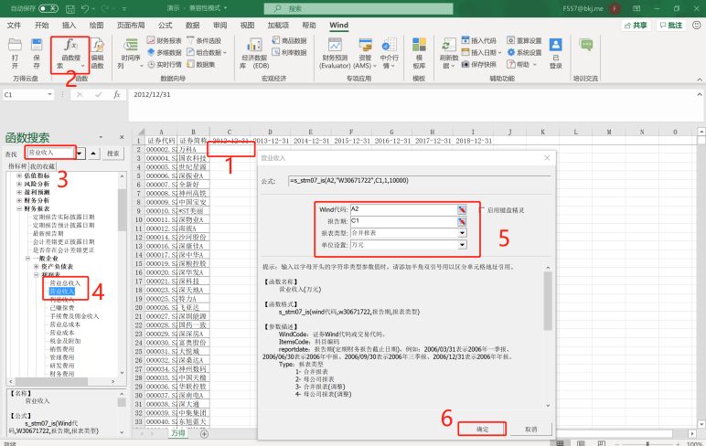Click the 取消 button in dialog
The image size is (706, 446).
(530, 429)
